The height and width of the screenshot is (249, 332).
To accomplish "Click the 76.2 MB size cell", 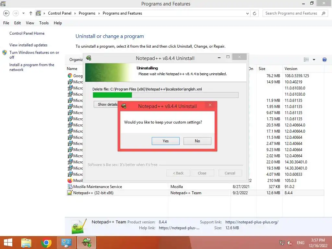I will pos(273,76).
